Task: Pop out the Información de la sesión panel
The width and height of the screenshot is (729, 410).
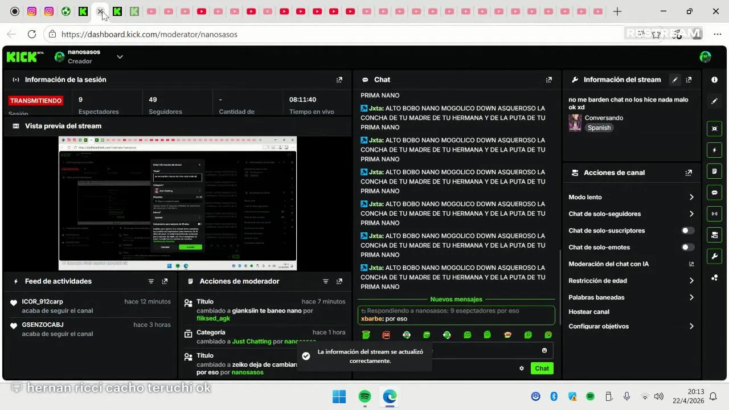Action: point(339,80)
